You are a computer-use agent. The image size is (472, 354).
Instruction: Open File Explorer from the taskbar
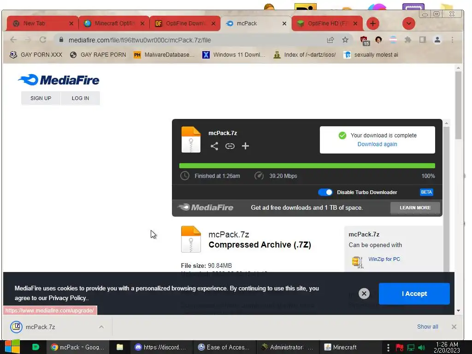point(120,347)
